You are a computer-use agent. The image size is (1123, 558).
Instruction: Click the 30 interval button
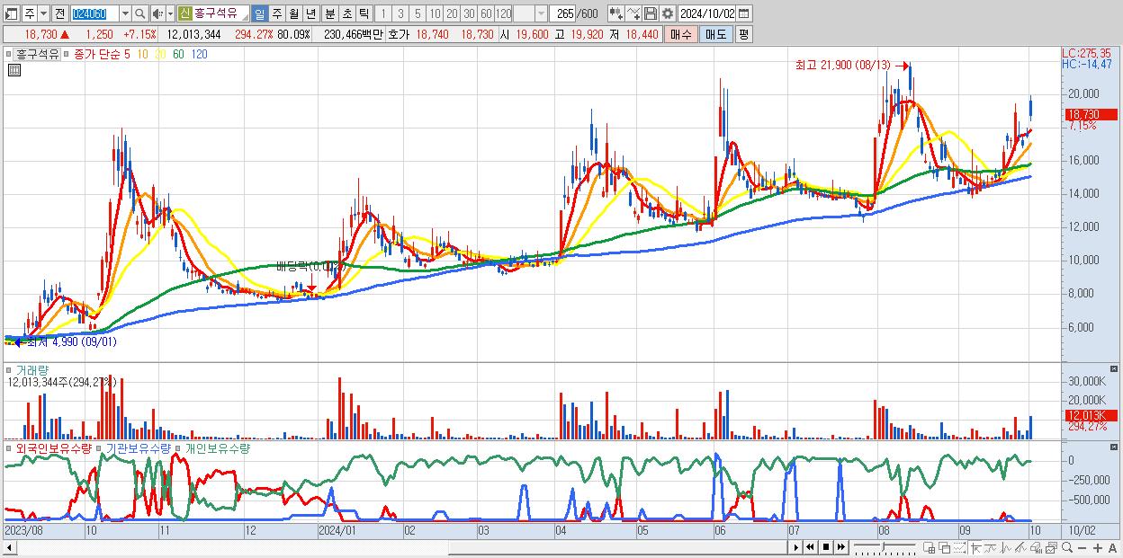pyautogui.click(x=469, y=13)
